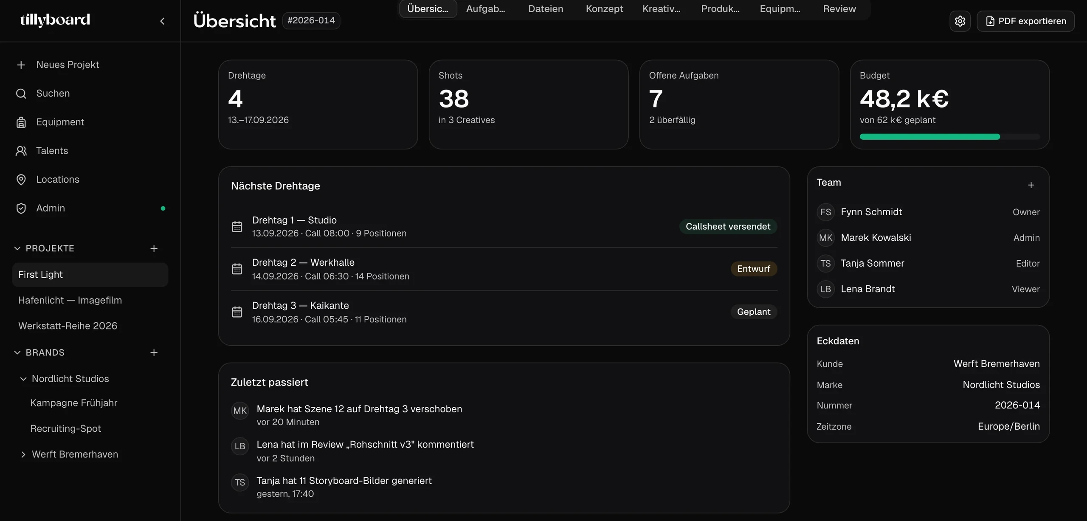The image size is (1087, 521).
Task: Click the Equipment backpack icon in sidebar
Action: (x=21, y=122)
